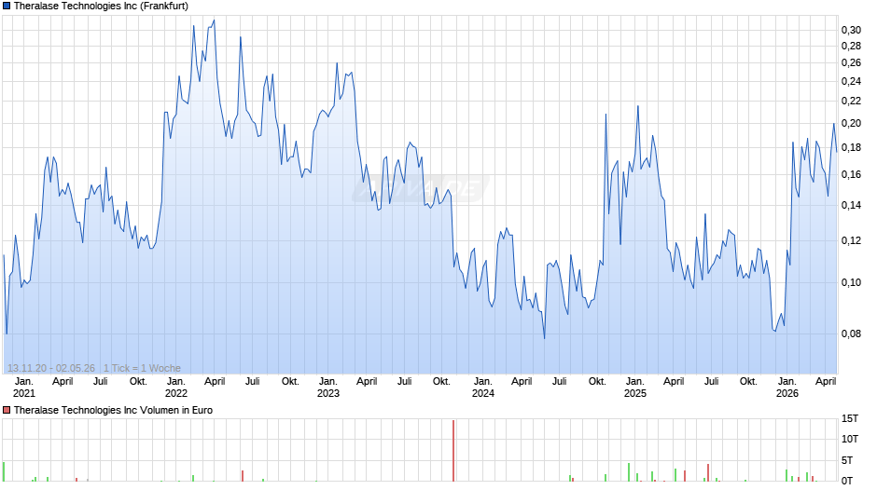Viewport: 877px width, 490px height.
Task: Click the blue legend square beside Theralase Technologies
Action: point(7,7)
